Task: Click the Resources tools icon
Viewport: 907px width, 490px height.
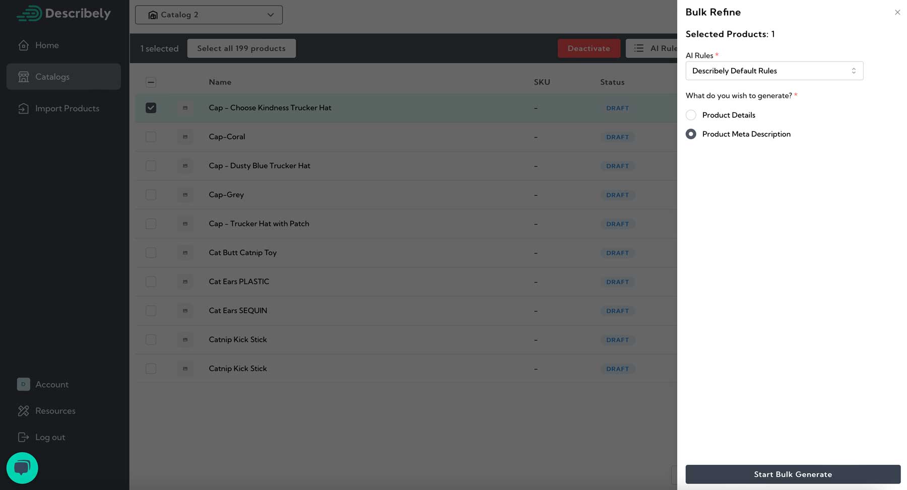Action: [23, 411]
